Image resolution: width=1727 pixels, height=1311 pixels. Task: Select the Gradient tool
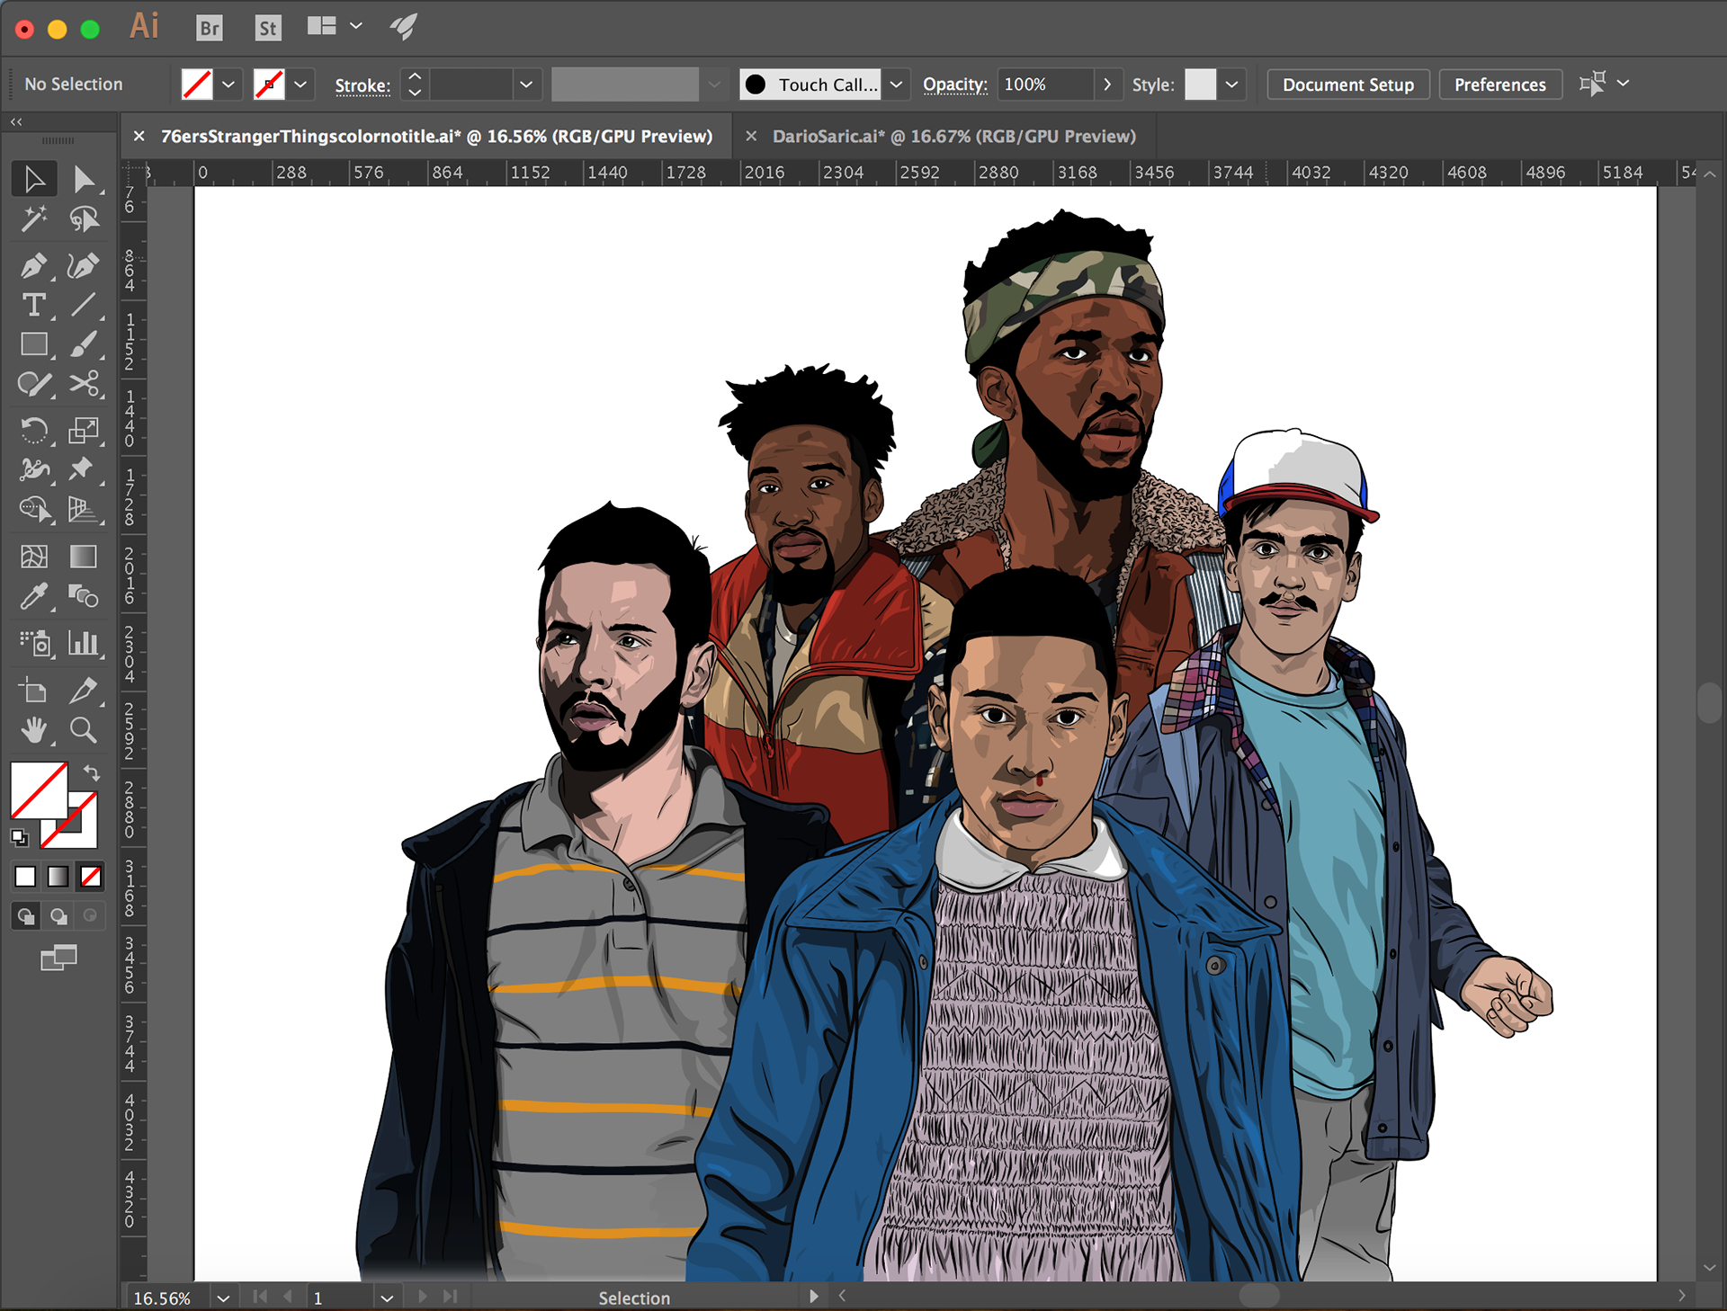tap(84, 557)
